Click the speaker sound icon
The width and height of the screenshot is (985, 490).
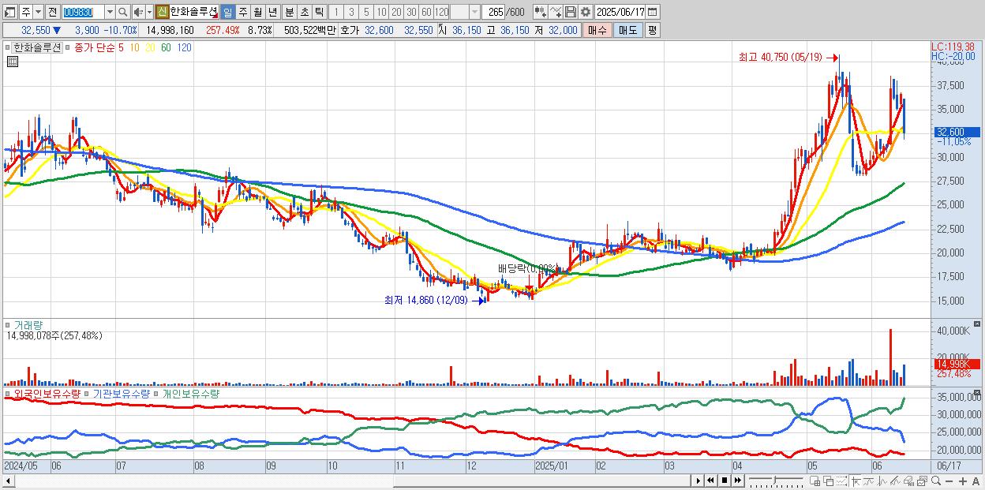pos(139,12)
